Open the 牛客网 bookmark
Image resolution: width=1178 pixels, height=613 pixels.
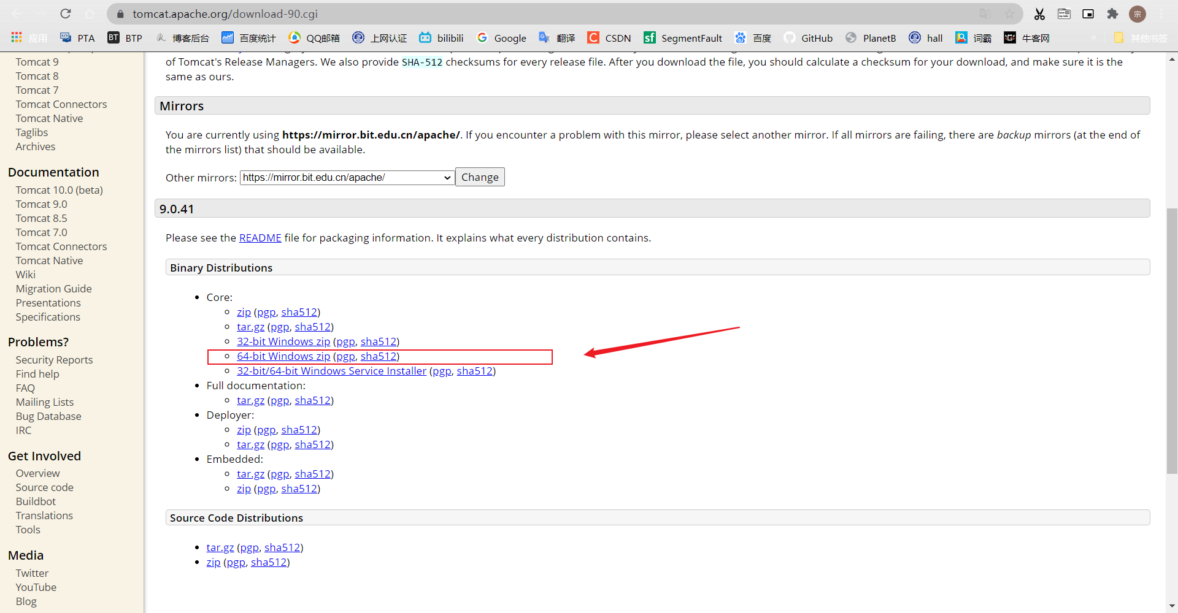[1027, 38]
